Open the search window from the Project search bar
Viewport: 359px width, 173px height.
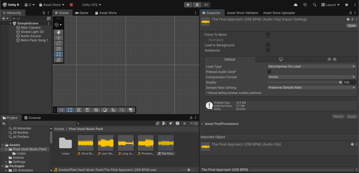[158, 123]
